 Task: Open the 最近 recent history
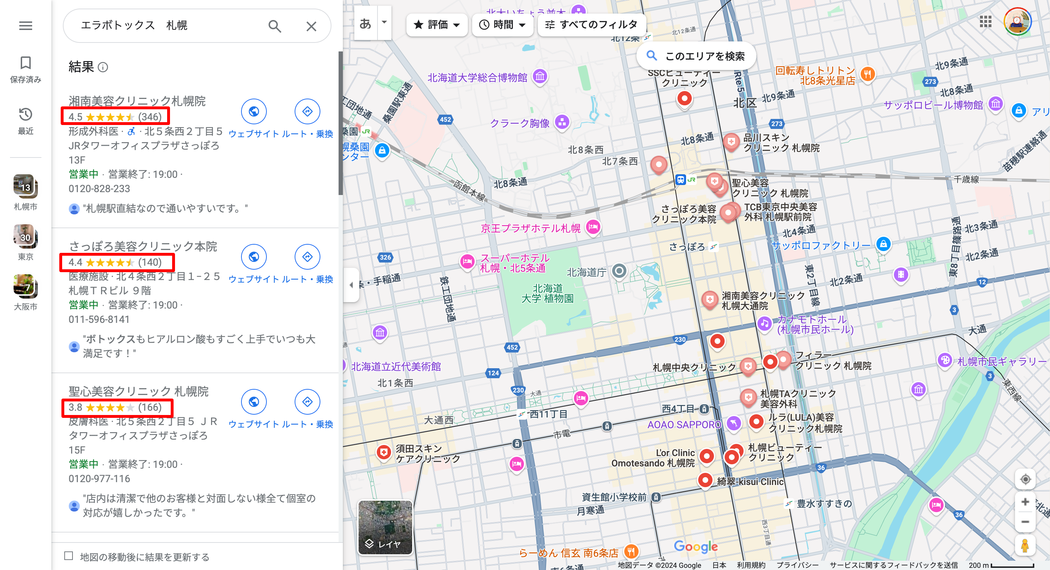click(x=26, y=121)
